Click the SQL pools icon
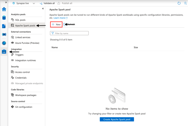 coord(12,20)
